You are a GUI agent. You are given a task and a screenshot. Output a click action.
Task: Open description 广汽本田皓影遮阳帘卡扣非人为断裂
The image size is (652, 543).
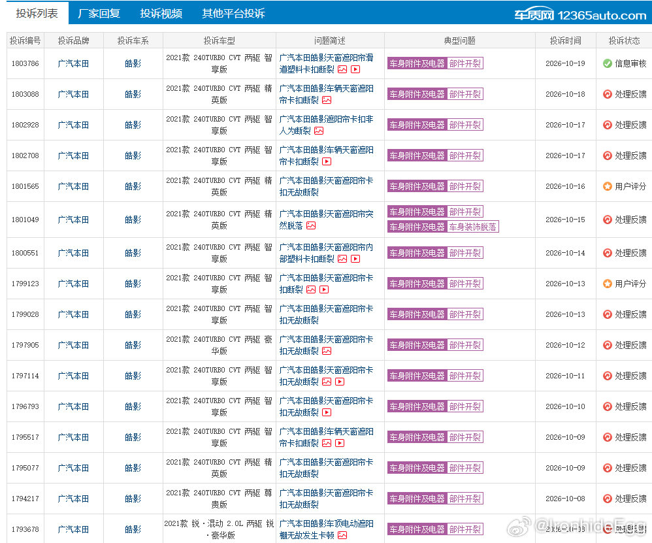tap(326, 125)
